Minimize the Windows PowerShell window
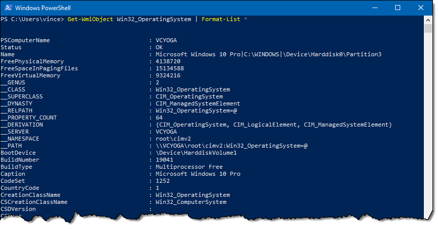 [375, 8]
